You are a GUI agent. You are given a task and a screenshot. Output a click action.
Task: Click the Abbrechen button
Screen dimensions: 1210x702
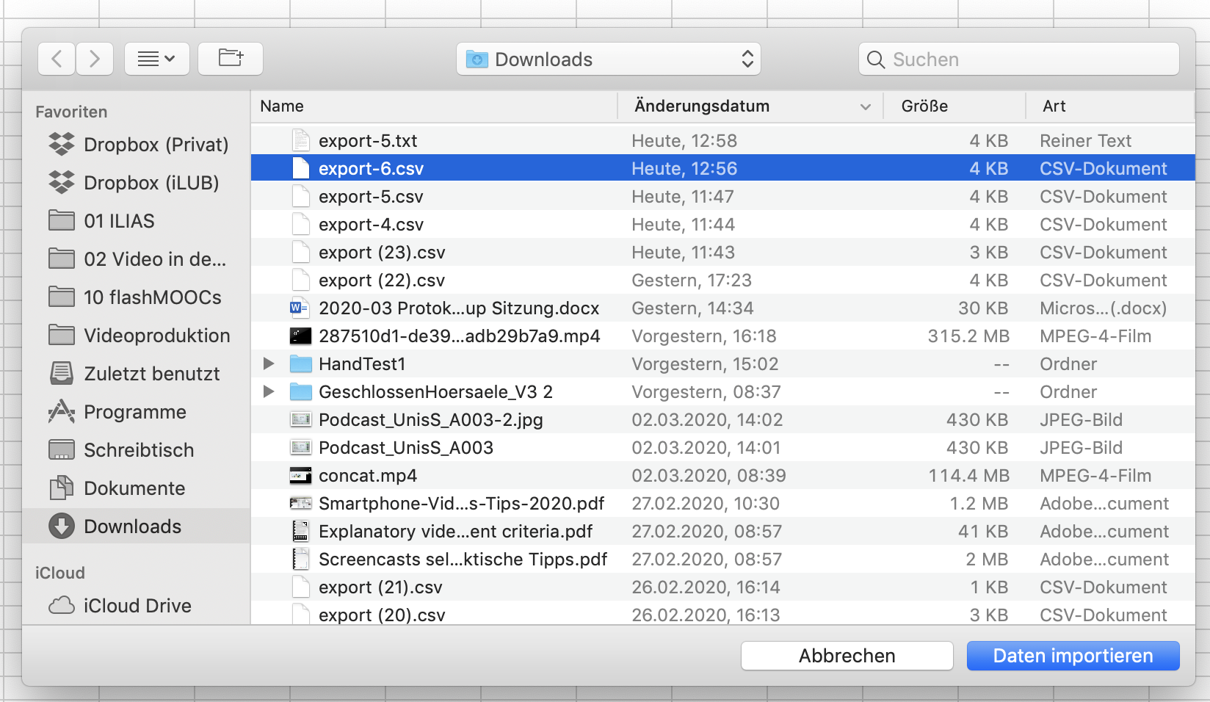(847, 656)
